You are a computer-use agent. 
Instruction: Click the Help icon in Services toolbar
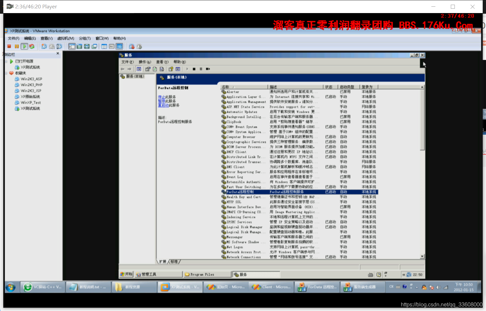pyautogui.click(x=171, y=69)
